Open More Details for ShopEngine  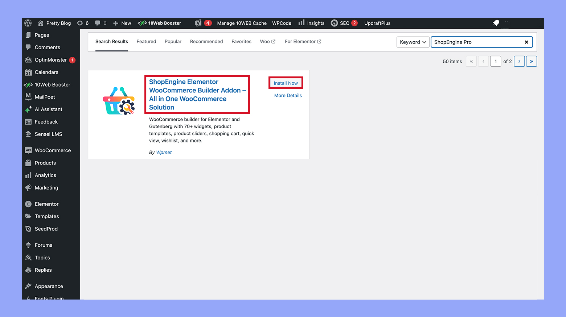point(288,95)
